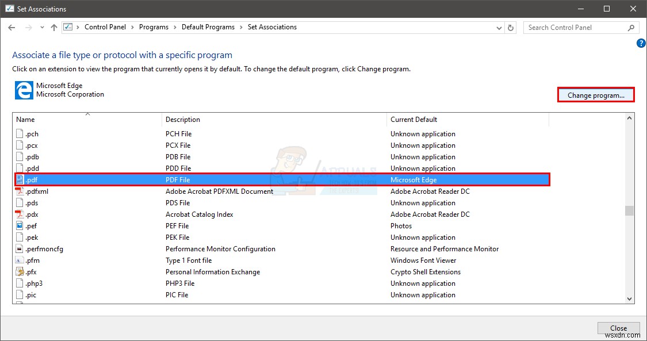
Task: Click the search magnifier in Search Control Panel
Action: pyautogui.click(x=631, y=27)
